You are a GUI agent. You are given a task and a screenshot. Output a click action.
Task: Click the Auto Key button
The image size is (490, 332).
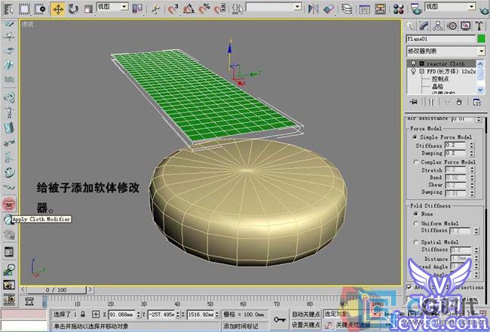[305, 314]
